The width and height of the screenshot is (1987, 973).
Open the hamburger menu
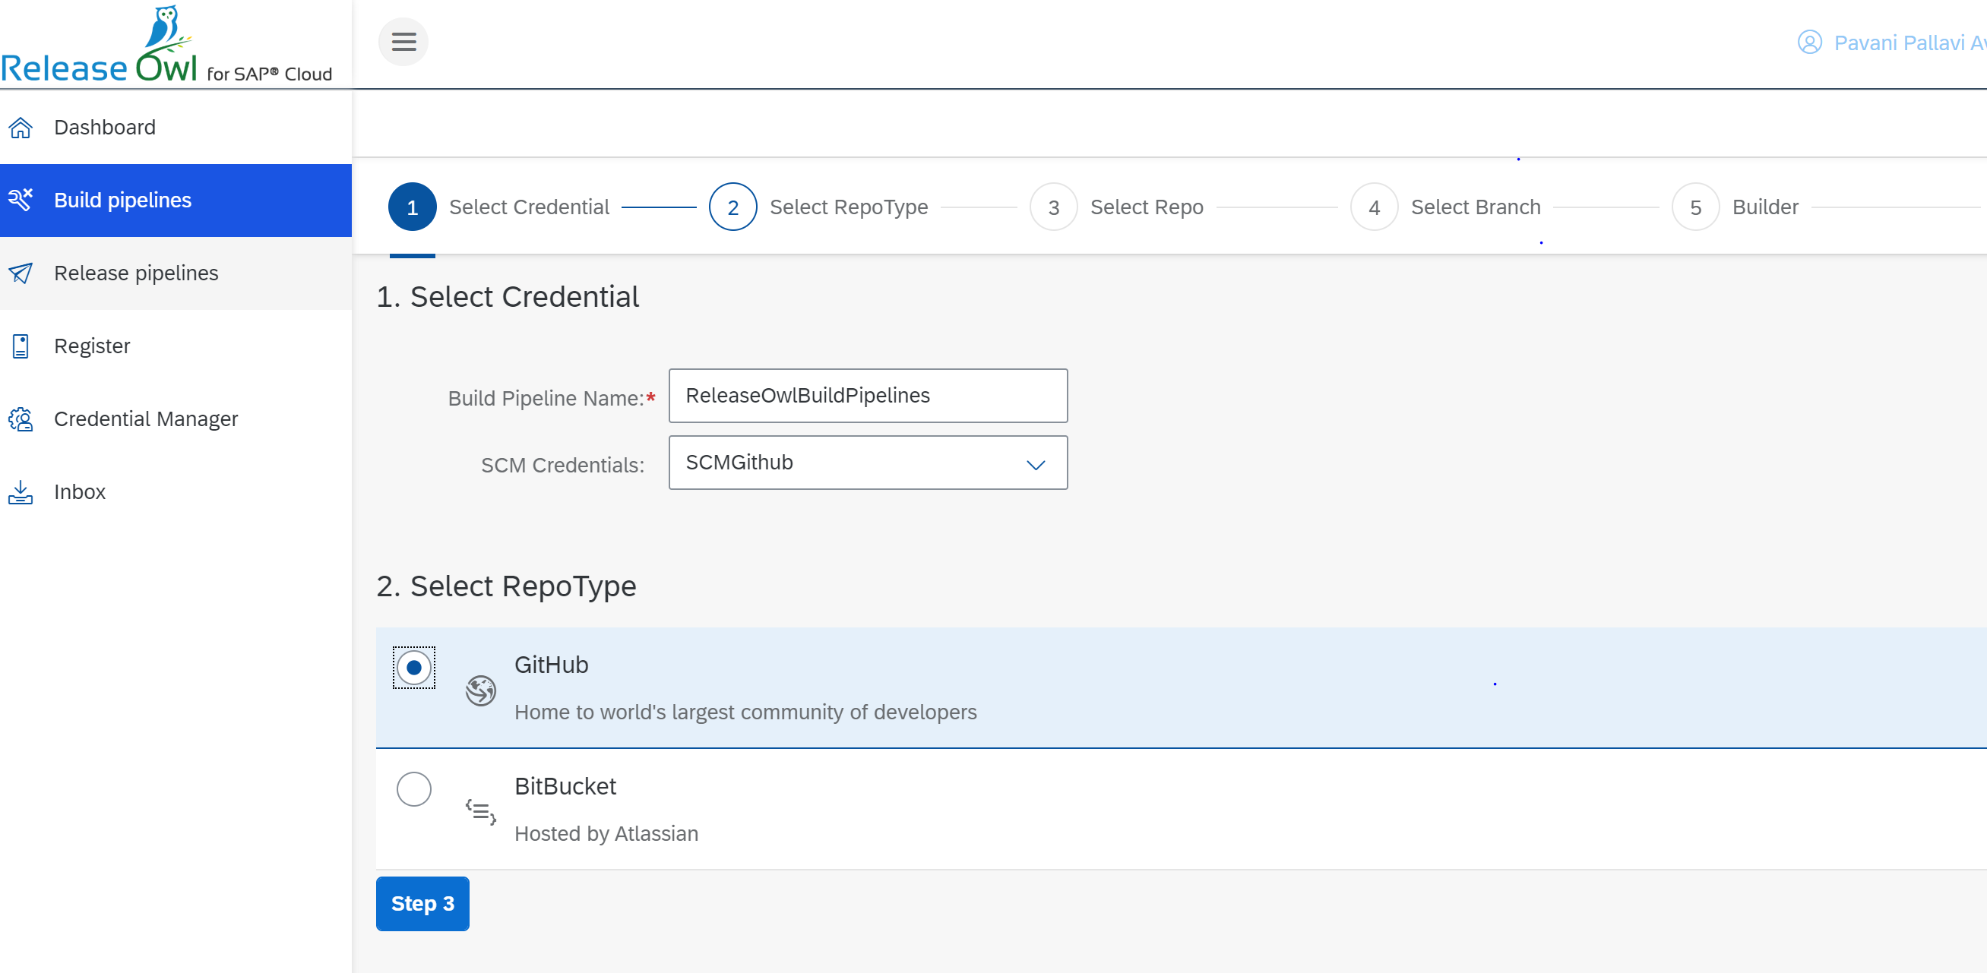click(403, 42)
